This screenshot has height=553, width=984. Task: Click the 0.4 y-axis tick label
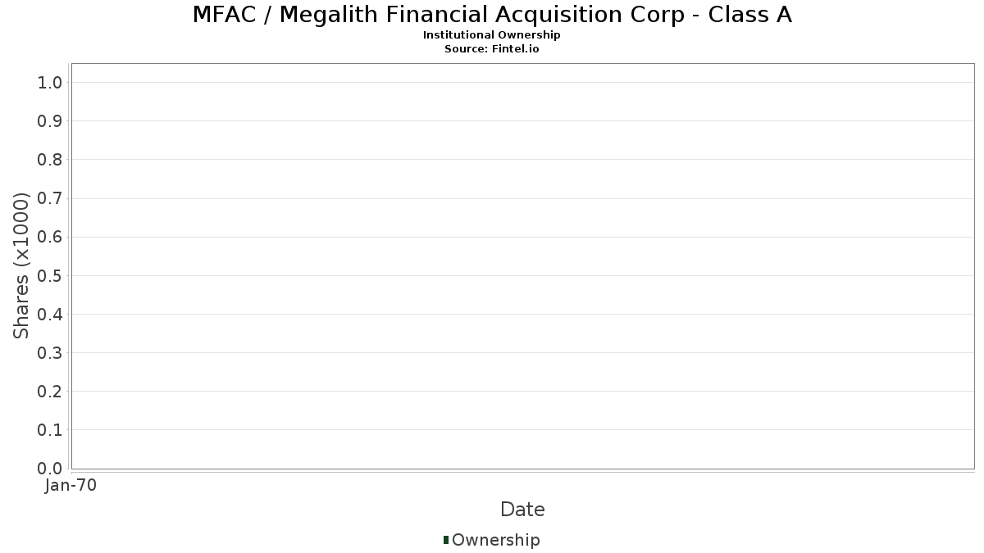[x=50, y=314]
